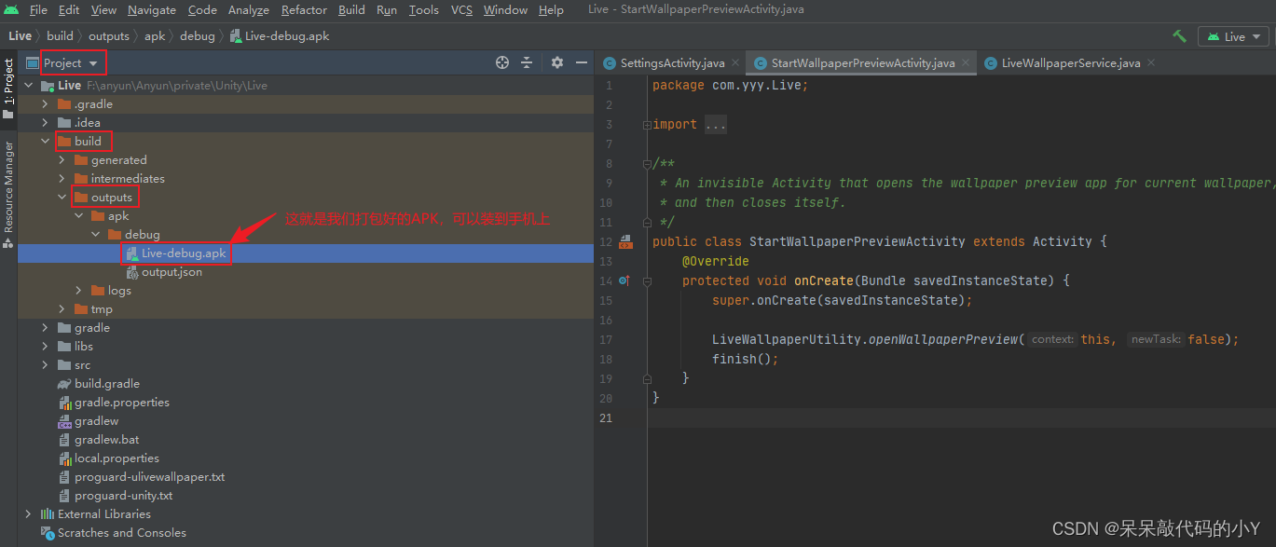Viewport: 1276px width, 547px height.
Task: Collapse the outputs folder
Action: tap(62, 198)
